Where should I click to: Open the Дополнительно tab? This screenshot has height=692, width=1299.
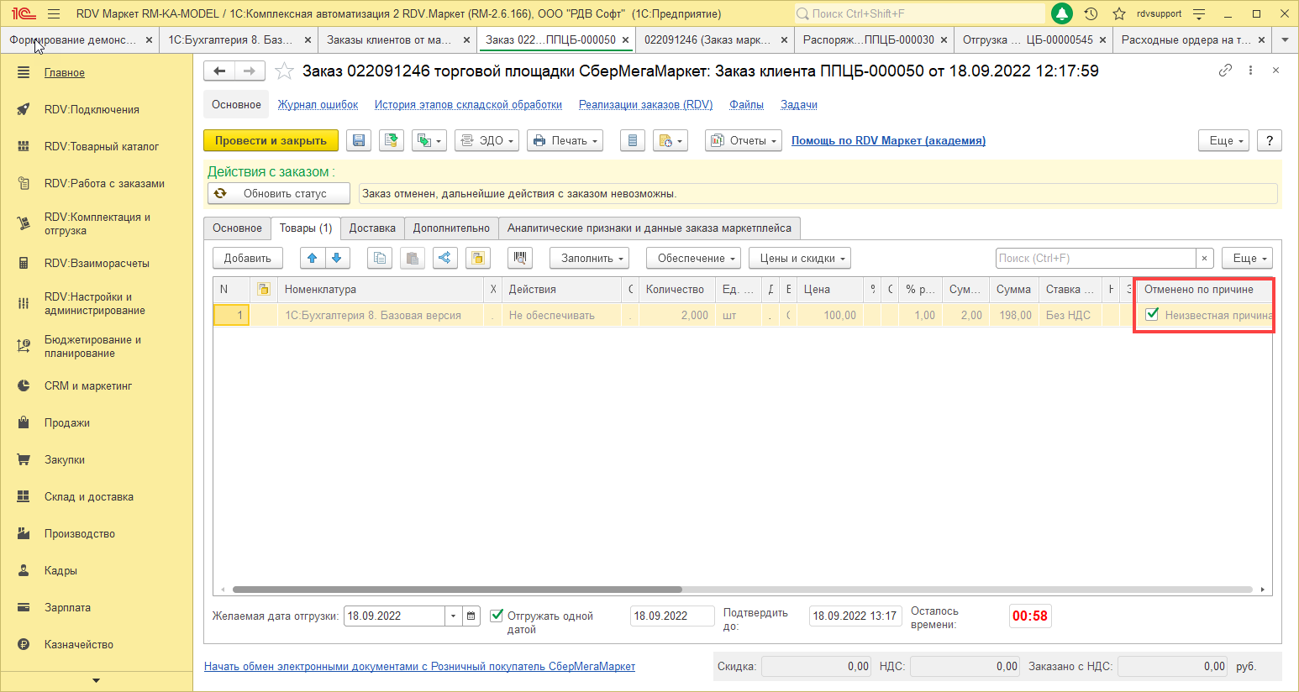[451, 228]
